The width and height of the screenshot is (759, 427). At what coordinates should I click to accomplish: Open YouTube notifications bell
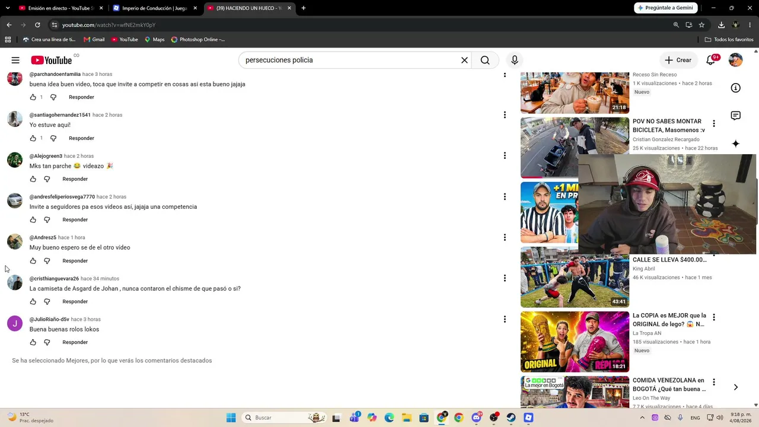coord(710,60)
